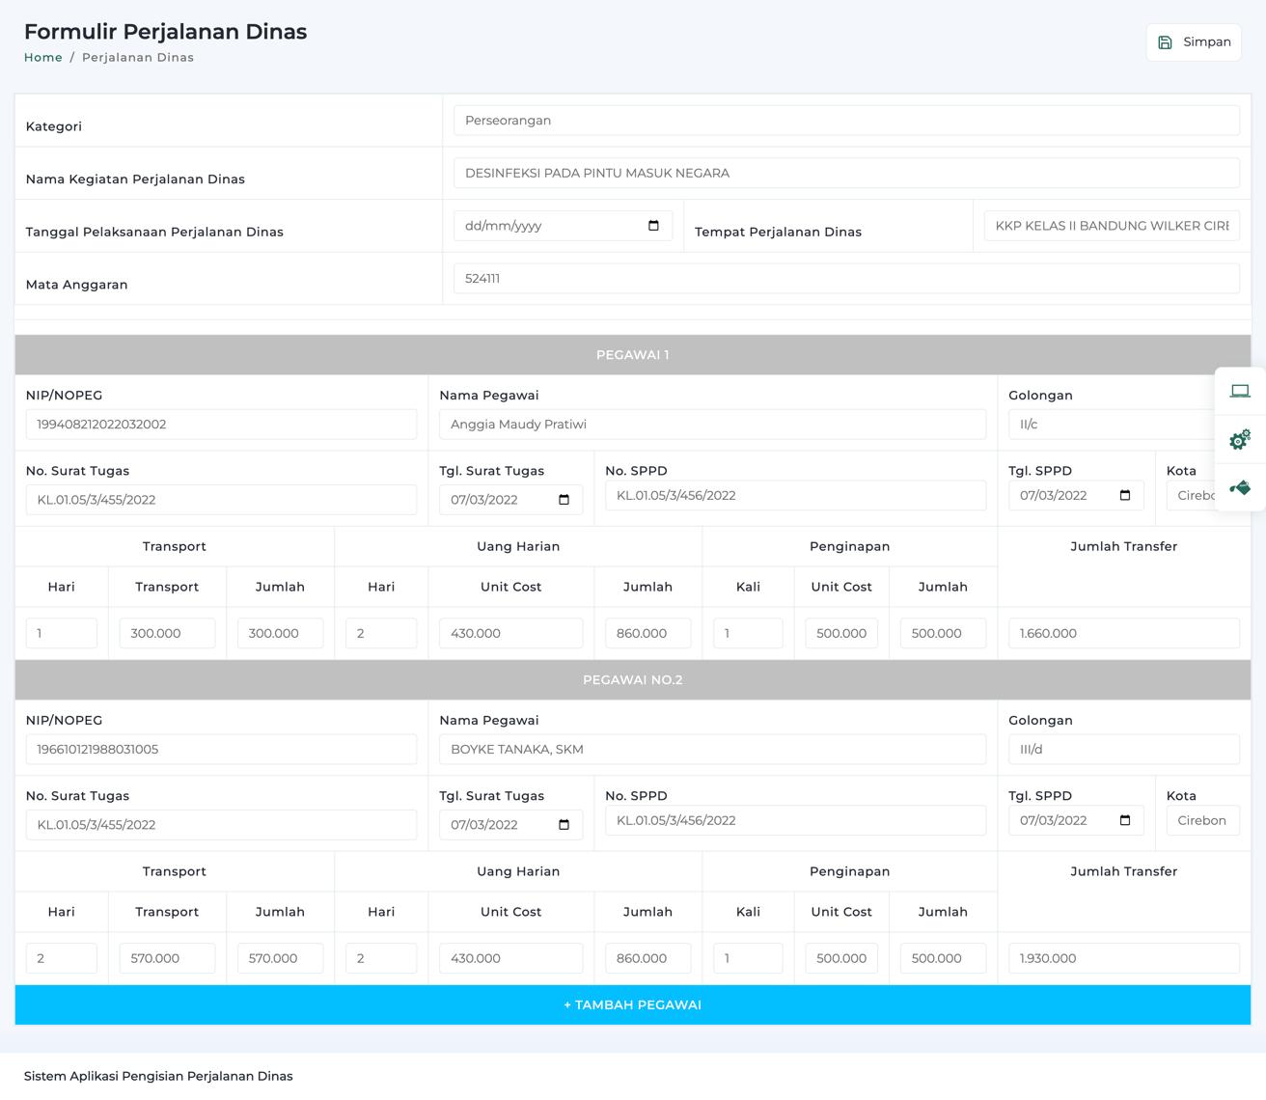Click the Nama Kegiatan Perjalanan Dinas field
Viewport: 1266px width, 1100px height.
coord(846,174)
